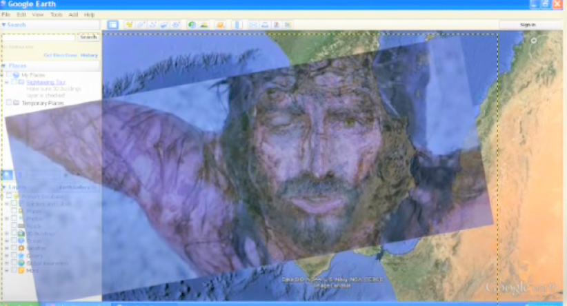This screenshot has height=306, width=567.
Task: Show historical imagery with the clock icon
Action: coord(192,25)
